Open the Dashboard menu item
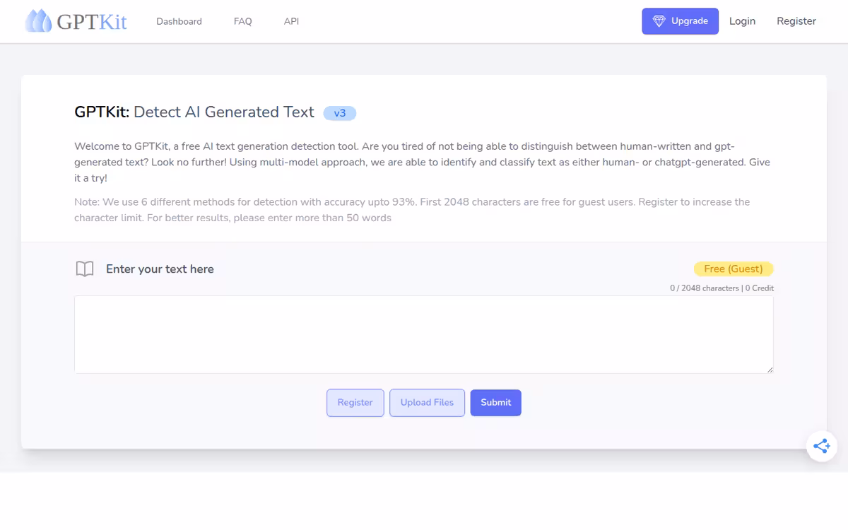 point(179,21)
